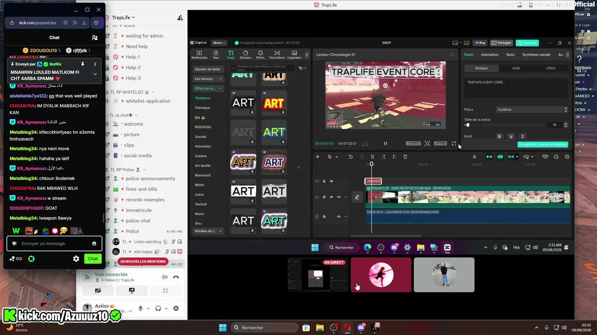
Task: Lock the audio music track
Action: pos(324,216)
